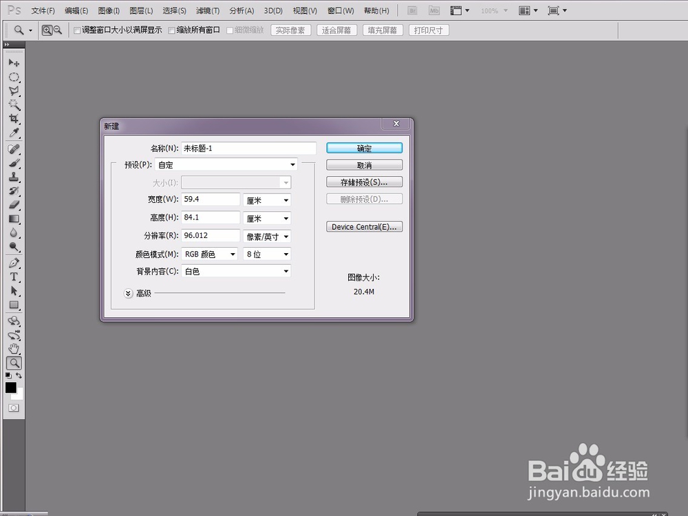The height and width of the screenshot is (516, 688).
Task: Select the Eraser tool
Action: (x=14, y=205)
